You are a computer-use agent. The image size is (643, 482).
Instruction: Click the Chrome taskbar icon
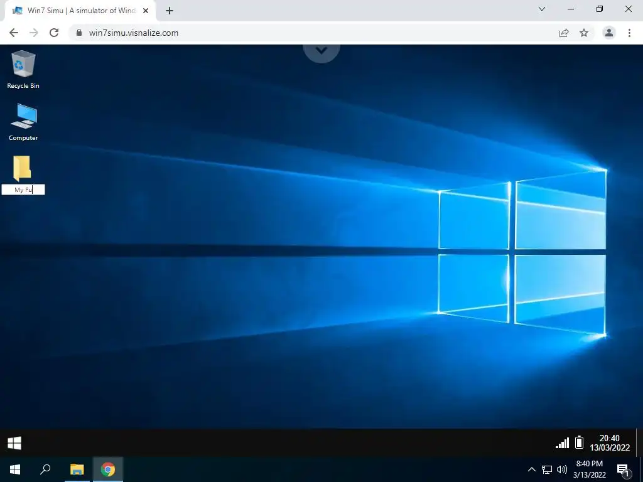[108, 469]
